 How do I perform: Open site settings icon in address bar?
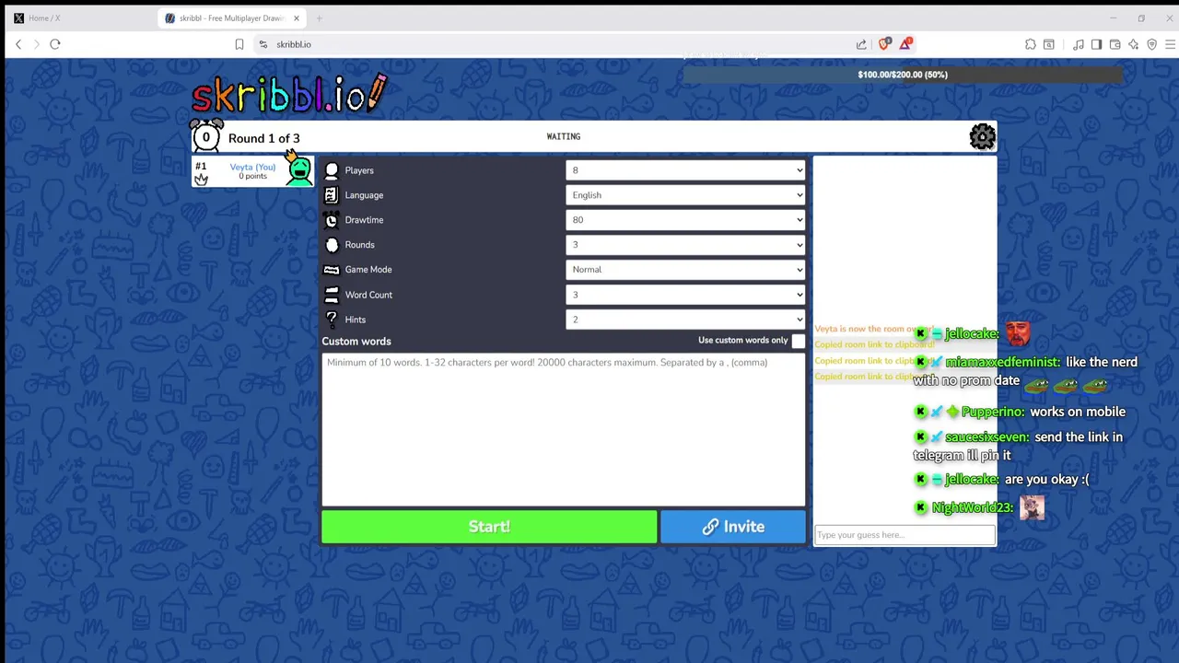(263, 44)
